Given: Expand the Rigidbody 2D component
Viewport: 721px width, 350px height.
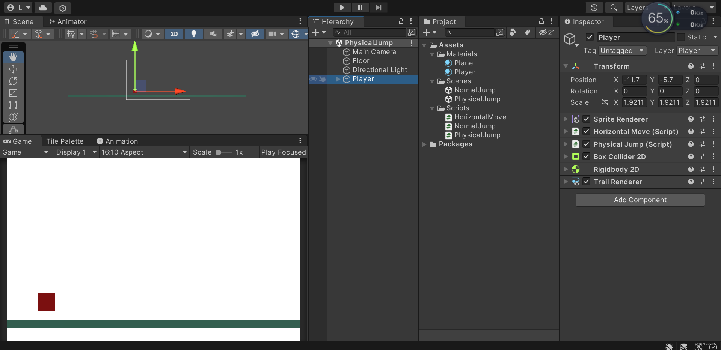Looking at the screenshot, I should (566, 169).
